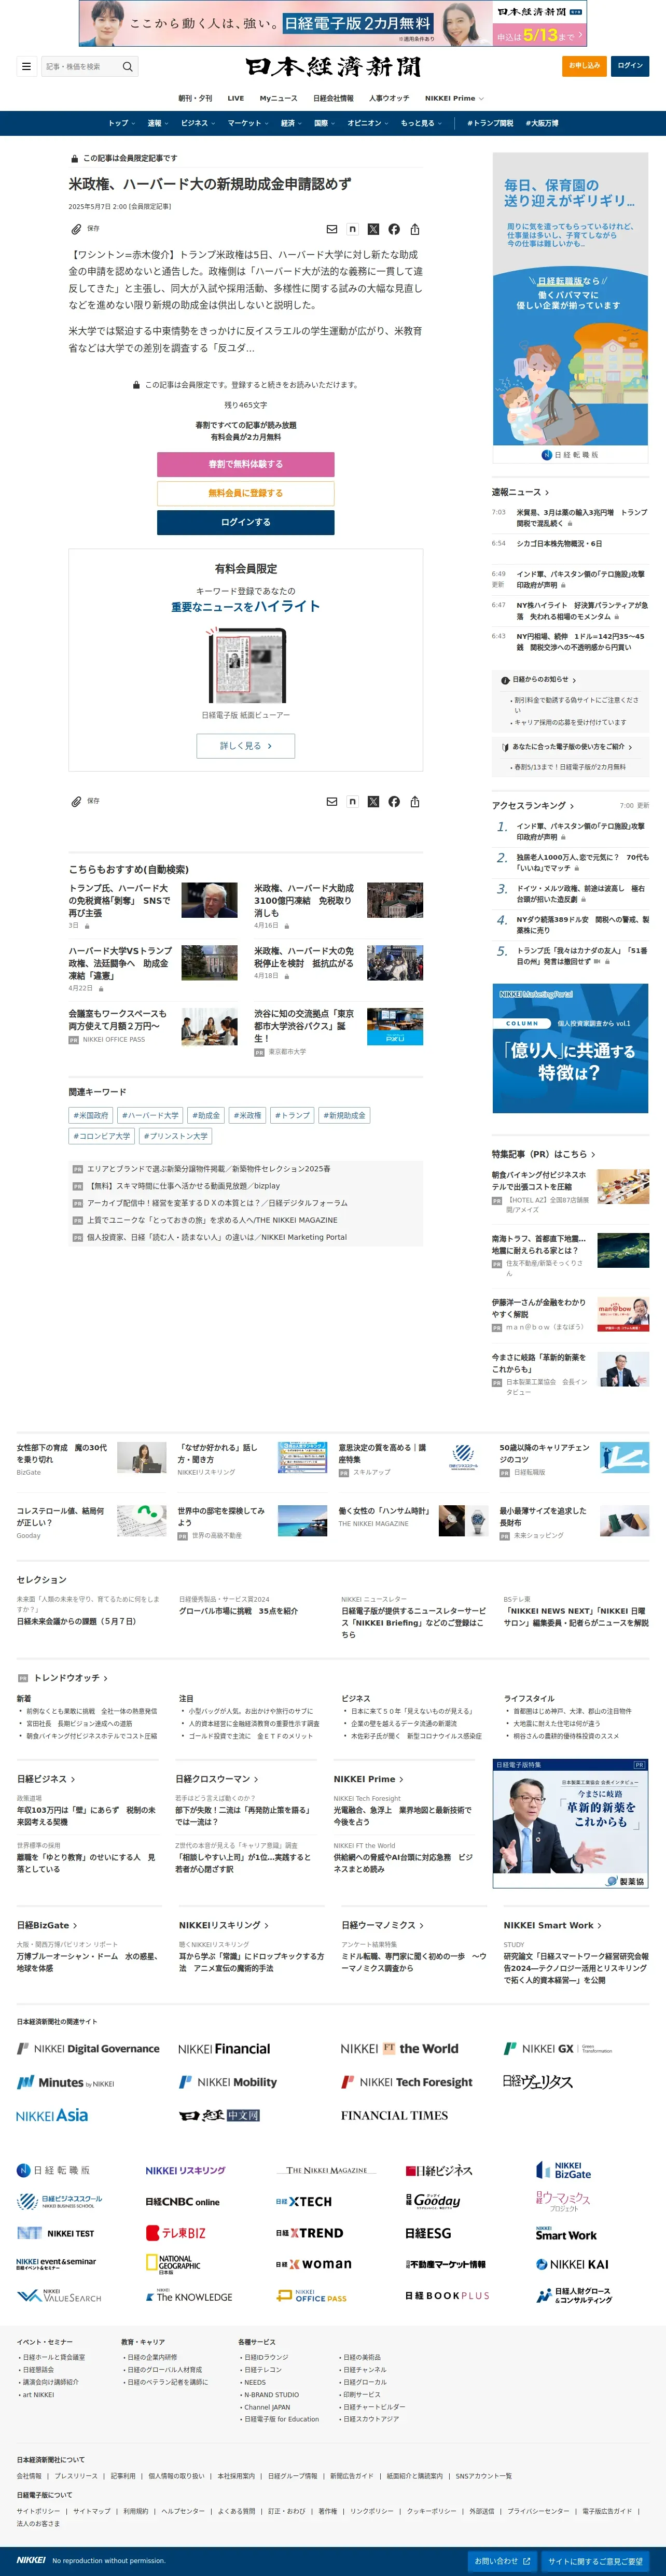Click the 無料会員に登録する button
The image size is (666, 2576).
pos(245,493)
